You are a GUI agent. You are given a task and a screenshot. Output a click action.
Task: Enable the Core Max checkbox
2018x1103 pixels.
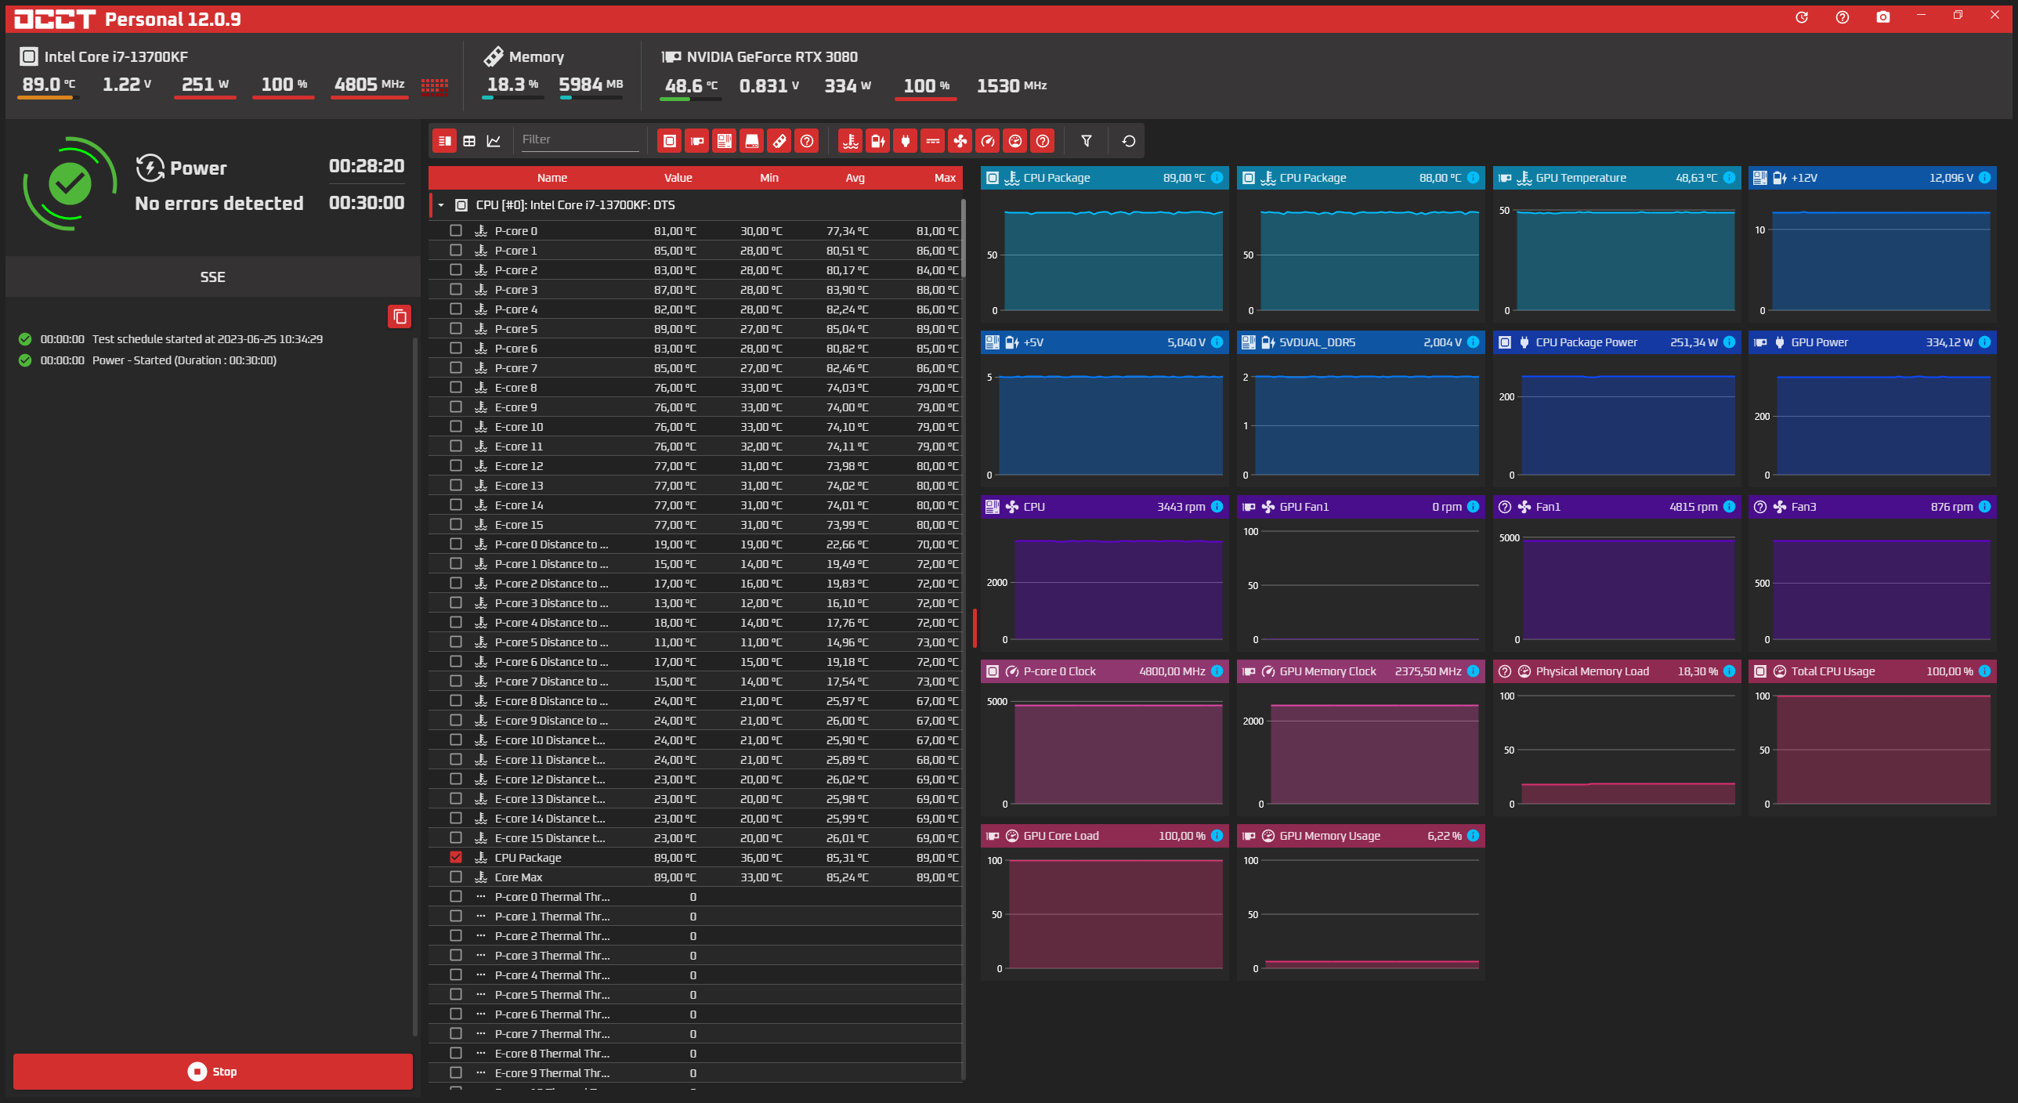[456, 877]
